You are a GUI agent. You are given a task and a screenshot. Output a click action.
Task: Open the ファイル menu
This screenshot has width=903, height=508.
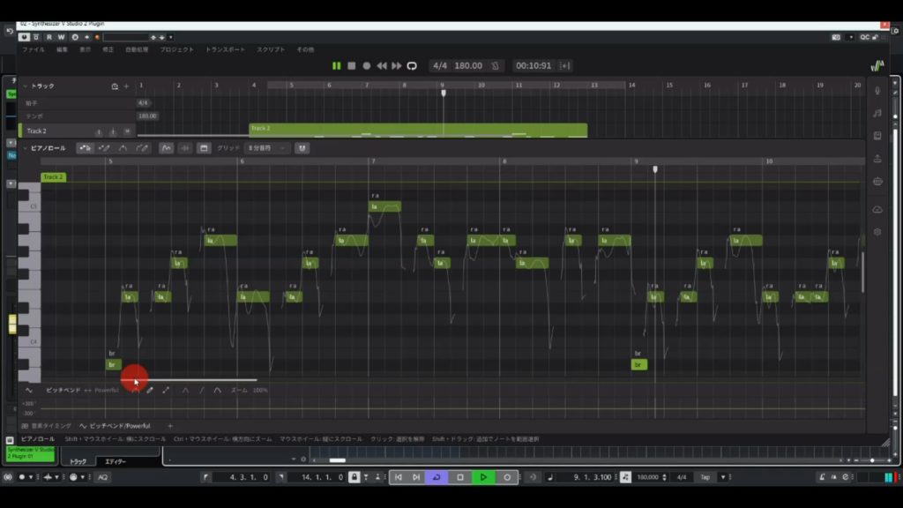coord(33,49)
